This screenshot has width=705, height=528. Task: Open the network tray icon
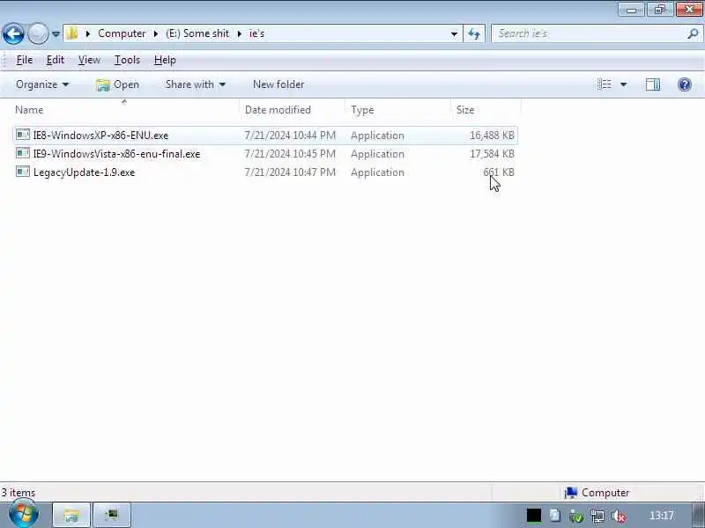point(597,517)
